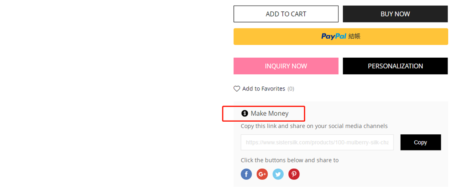Share product on Facebook
This screenshot has height=194, width=474.
point(246,174)
